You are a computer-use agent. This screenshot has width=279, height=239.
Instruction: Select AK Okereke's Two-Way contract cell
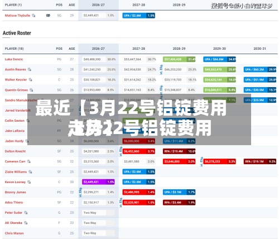tap(99, 223)
